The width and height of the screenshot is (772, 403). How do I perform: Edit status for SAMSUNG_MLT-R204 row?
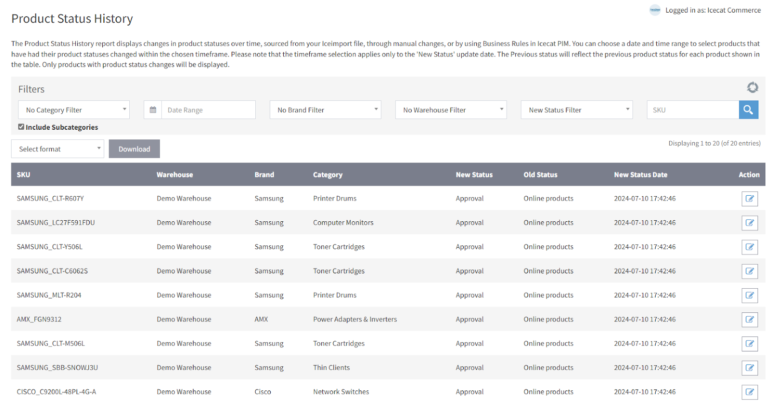coord(749,295)
